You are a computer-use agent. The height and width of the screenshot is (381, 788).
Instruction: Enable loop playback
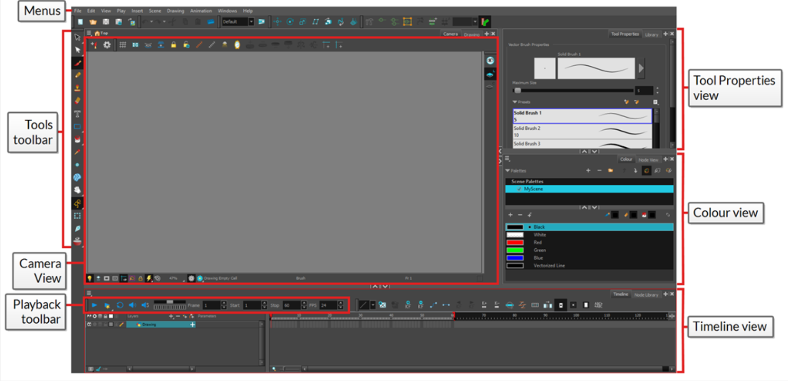point(120,305)
